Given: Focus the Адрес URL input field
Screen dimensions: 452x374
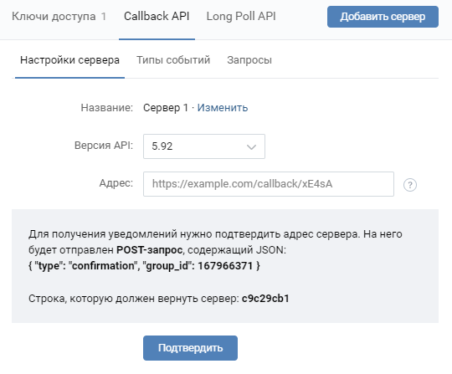Looking at the screenshot, I should coord(269,184).
